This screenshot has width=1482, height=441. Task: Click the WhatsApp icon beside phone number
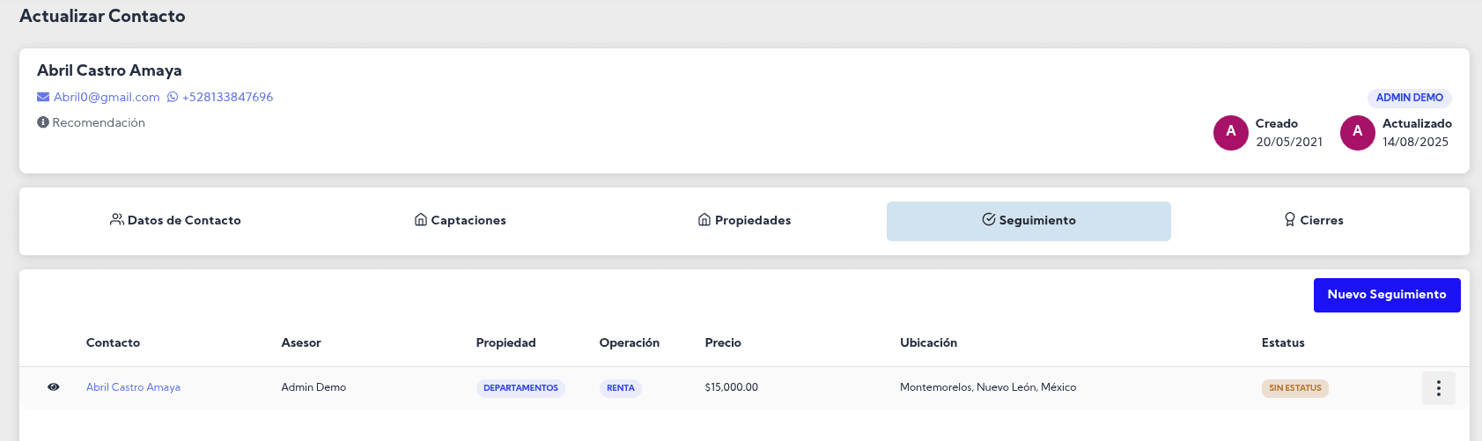pyautogui.click(x=173, y=97)
